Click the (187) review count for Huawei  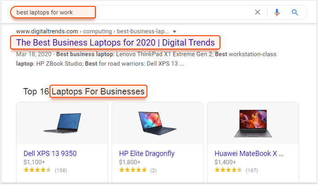[x=252, y=170]
